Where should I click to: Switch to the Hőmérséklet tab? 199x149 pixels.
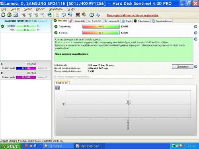pyautogui.click(x=78, y=21)
